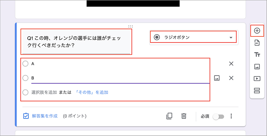The image size is (267, 136).
Task: Add a video from the sidebar
Action: tap(257, 78)
